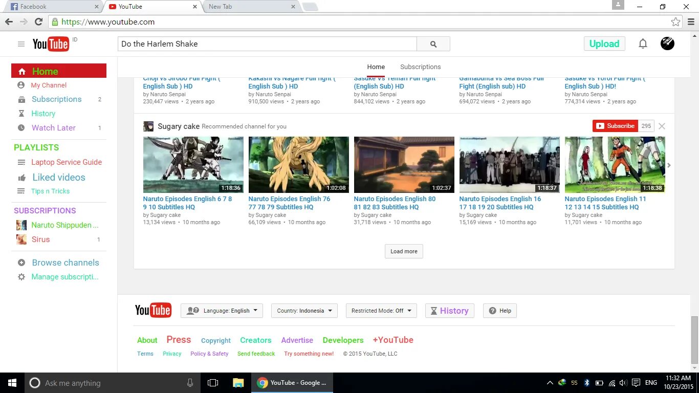Open Naruto Episodes English 11 12 title link
Screen dimensions: 699x393
(605, 203)
